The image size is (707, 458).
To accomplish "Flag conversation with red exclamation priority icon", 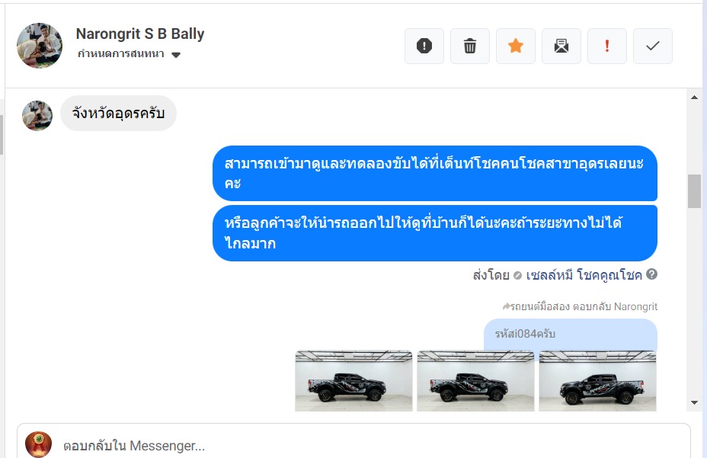I will [x=607, y=46].
